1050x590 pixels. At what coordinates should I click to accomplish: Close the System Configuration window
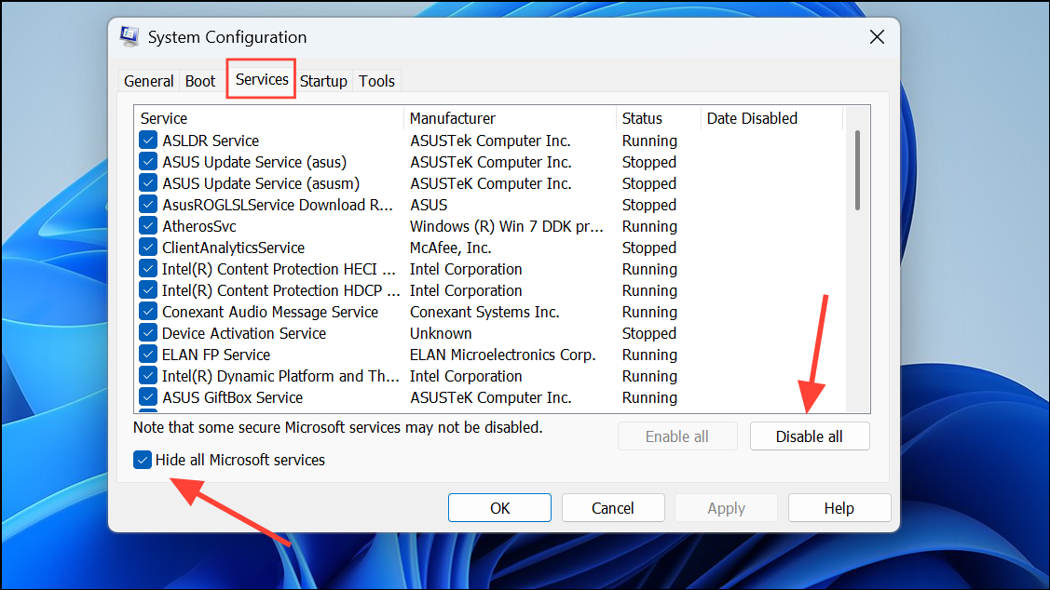click(x=877, y=37)
